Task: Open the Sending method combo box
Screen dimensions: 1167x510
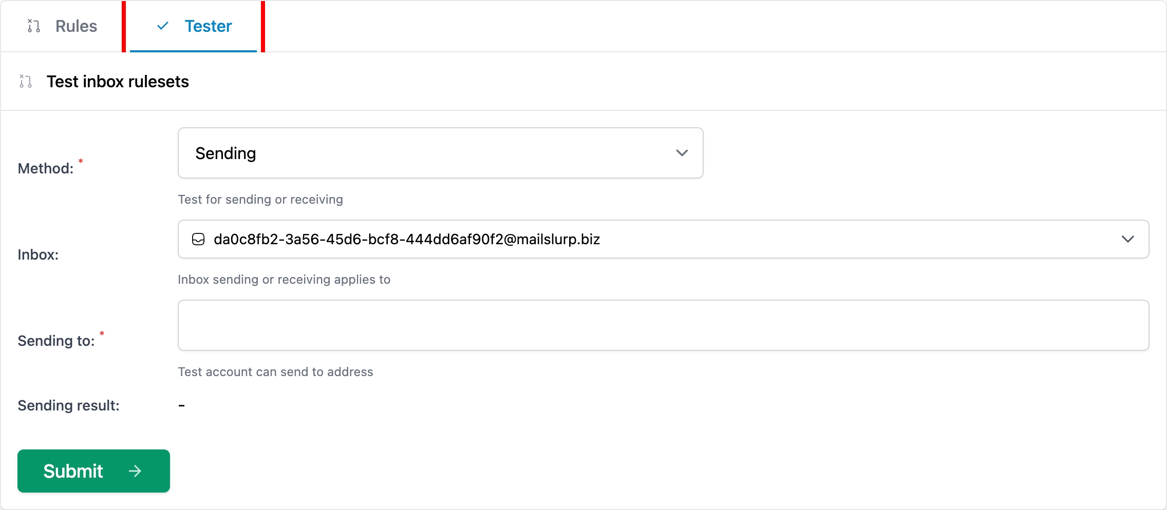Action: tap(441, 153)
